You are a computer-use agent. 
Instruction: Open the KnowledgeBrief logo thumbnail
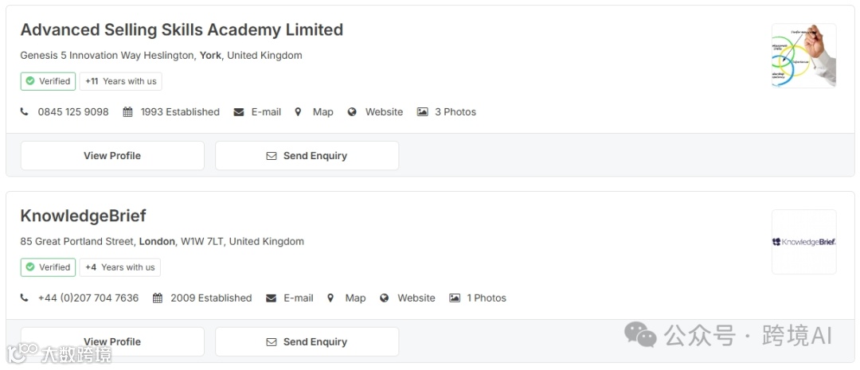[x=803, y=242]
